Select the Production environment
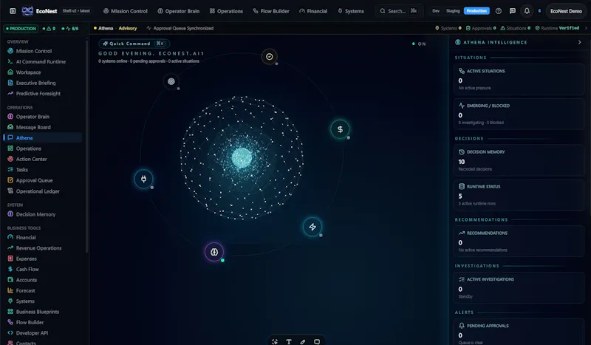 click(x=476, y=11)
